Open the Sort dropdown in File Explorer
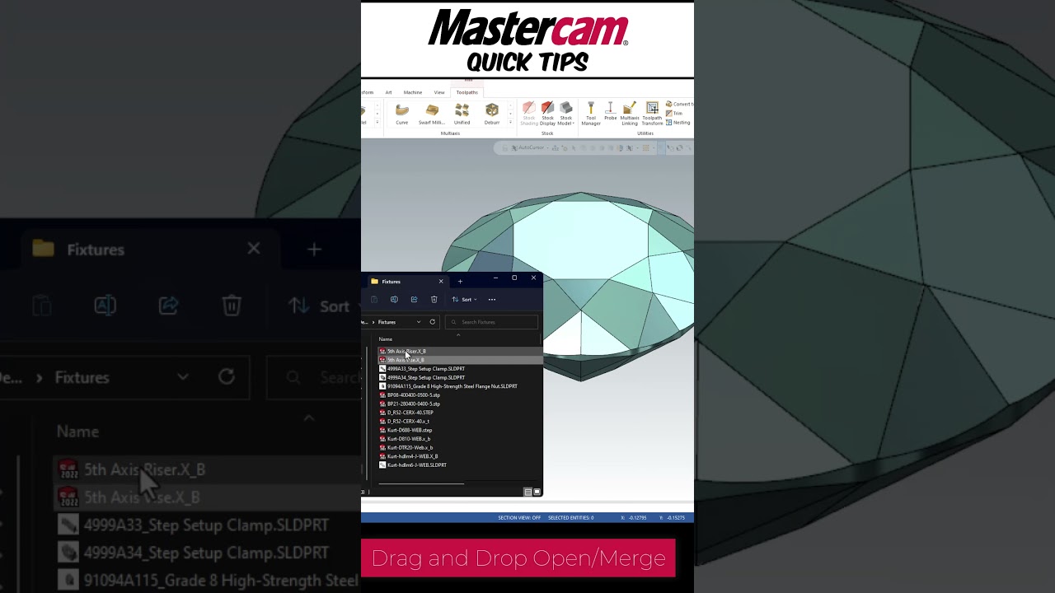 (465, 300)
